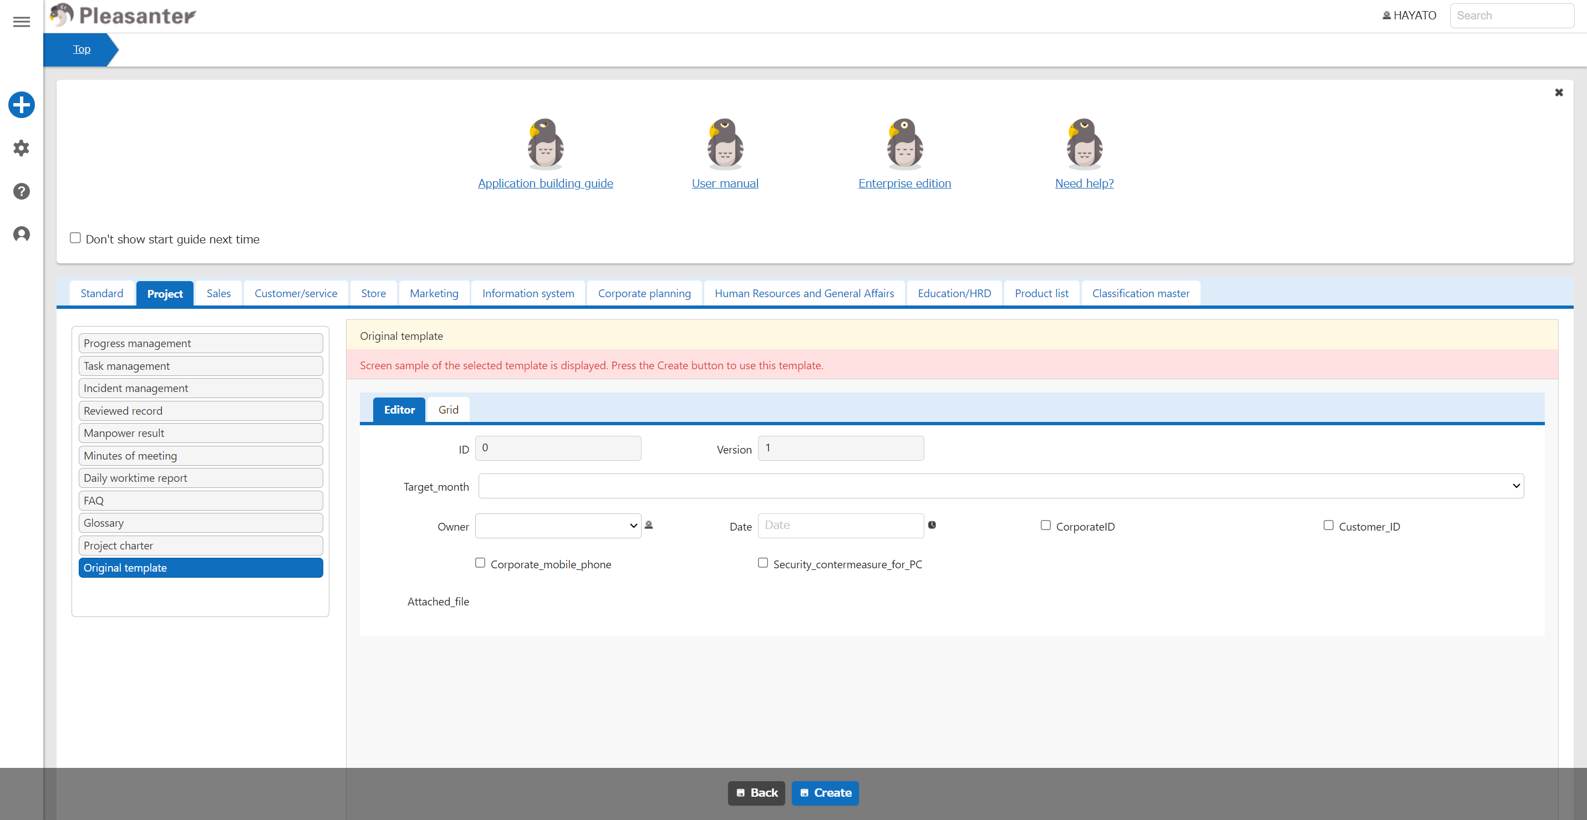Open the Classification master tab

(x=1141, y=293)
